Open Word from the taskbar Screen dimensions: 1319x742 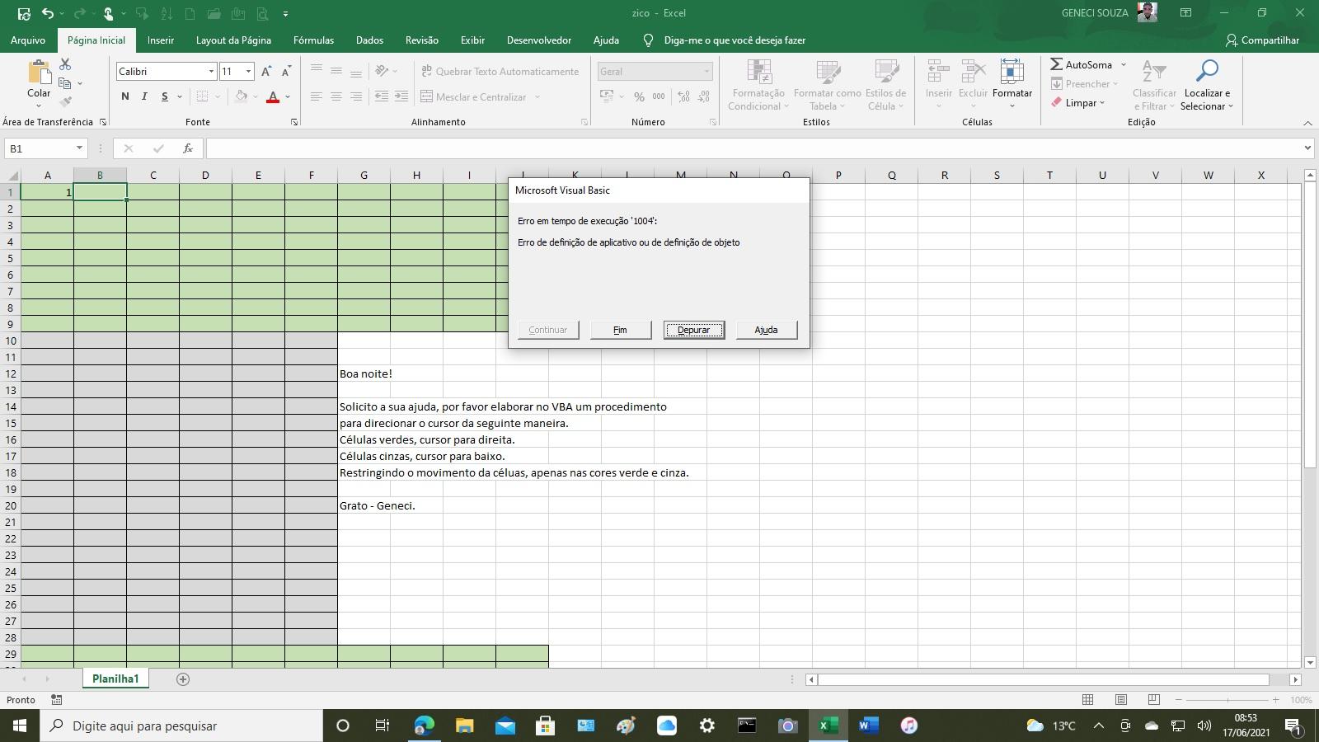click(x=868, y=726)
